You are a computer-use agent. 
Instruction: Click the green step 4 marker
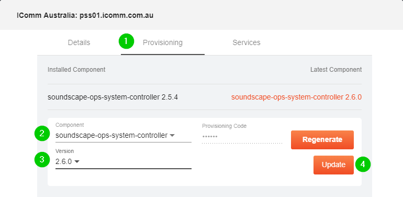pyautogui.click(x=363, y=164)
